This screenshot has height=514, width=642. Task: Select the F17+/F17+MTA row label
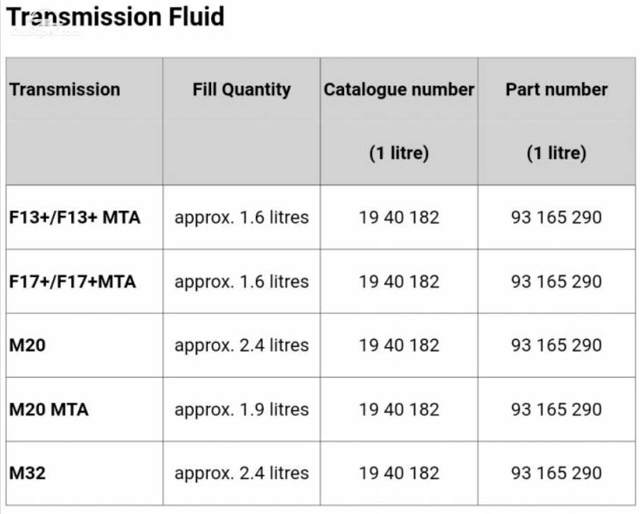[73, 282]
